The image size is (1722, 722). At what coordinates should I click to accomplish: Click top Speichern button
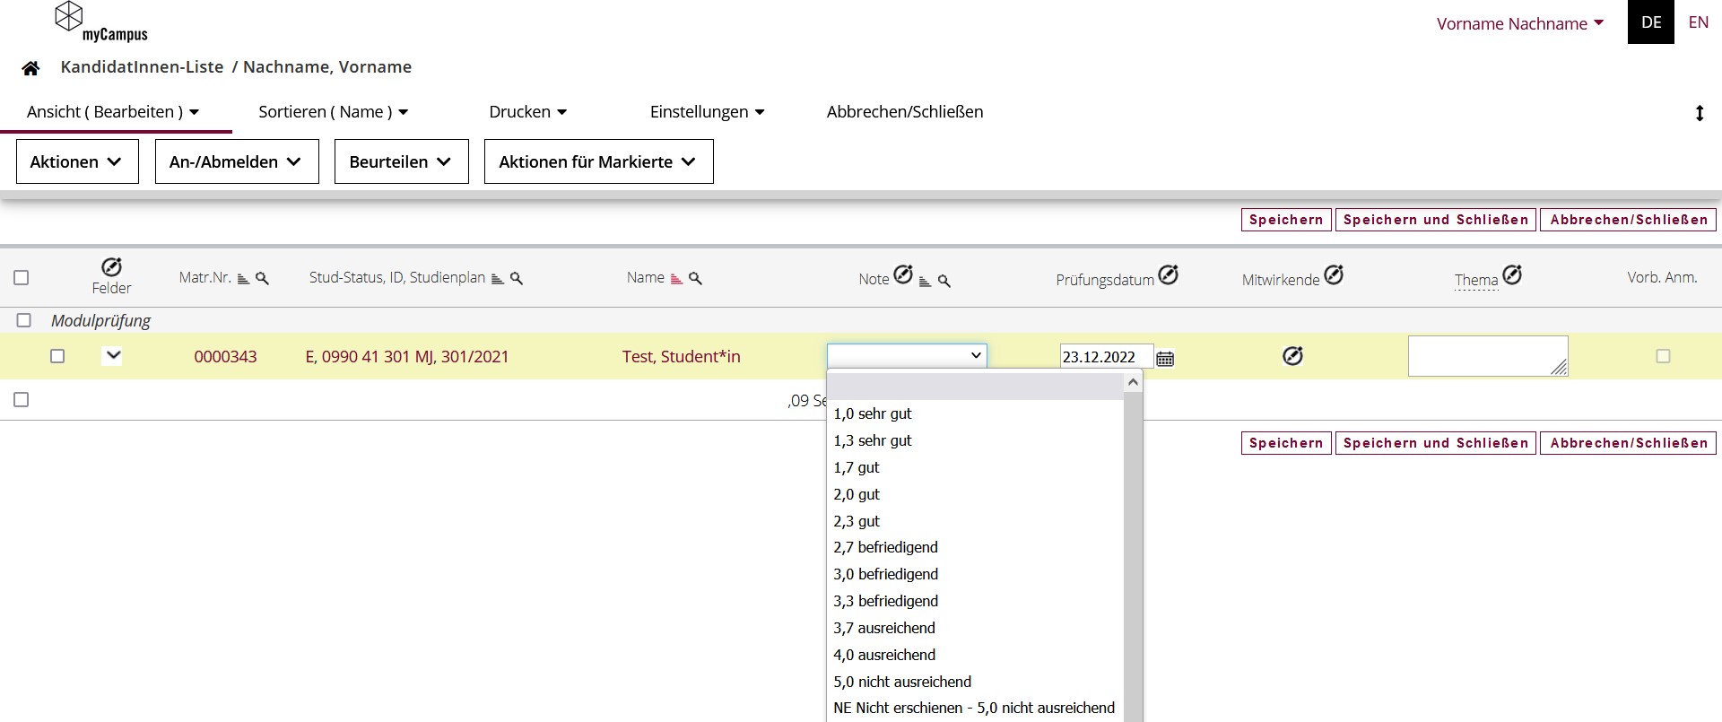pyautogui.click(x=1286, y=220)
